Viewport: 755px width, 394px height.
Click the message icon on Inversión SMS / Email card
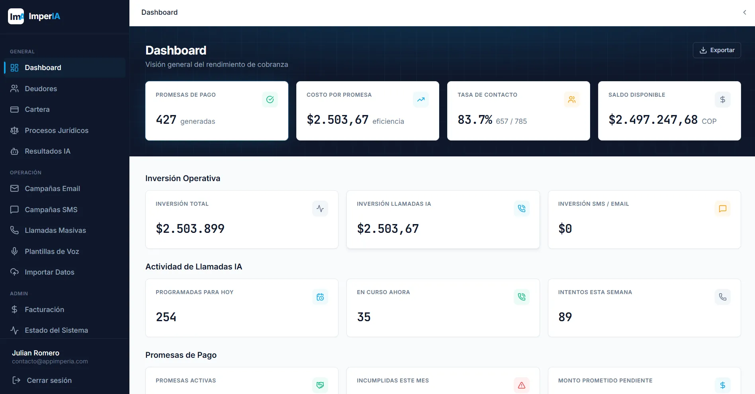[723, 209]
